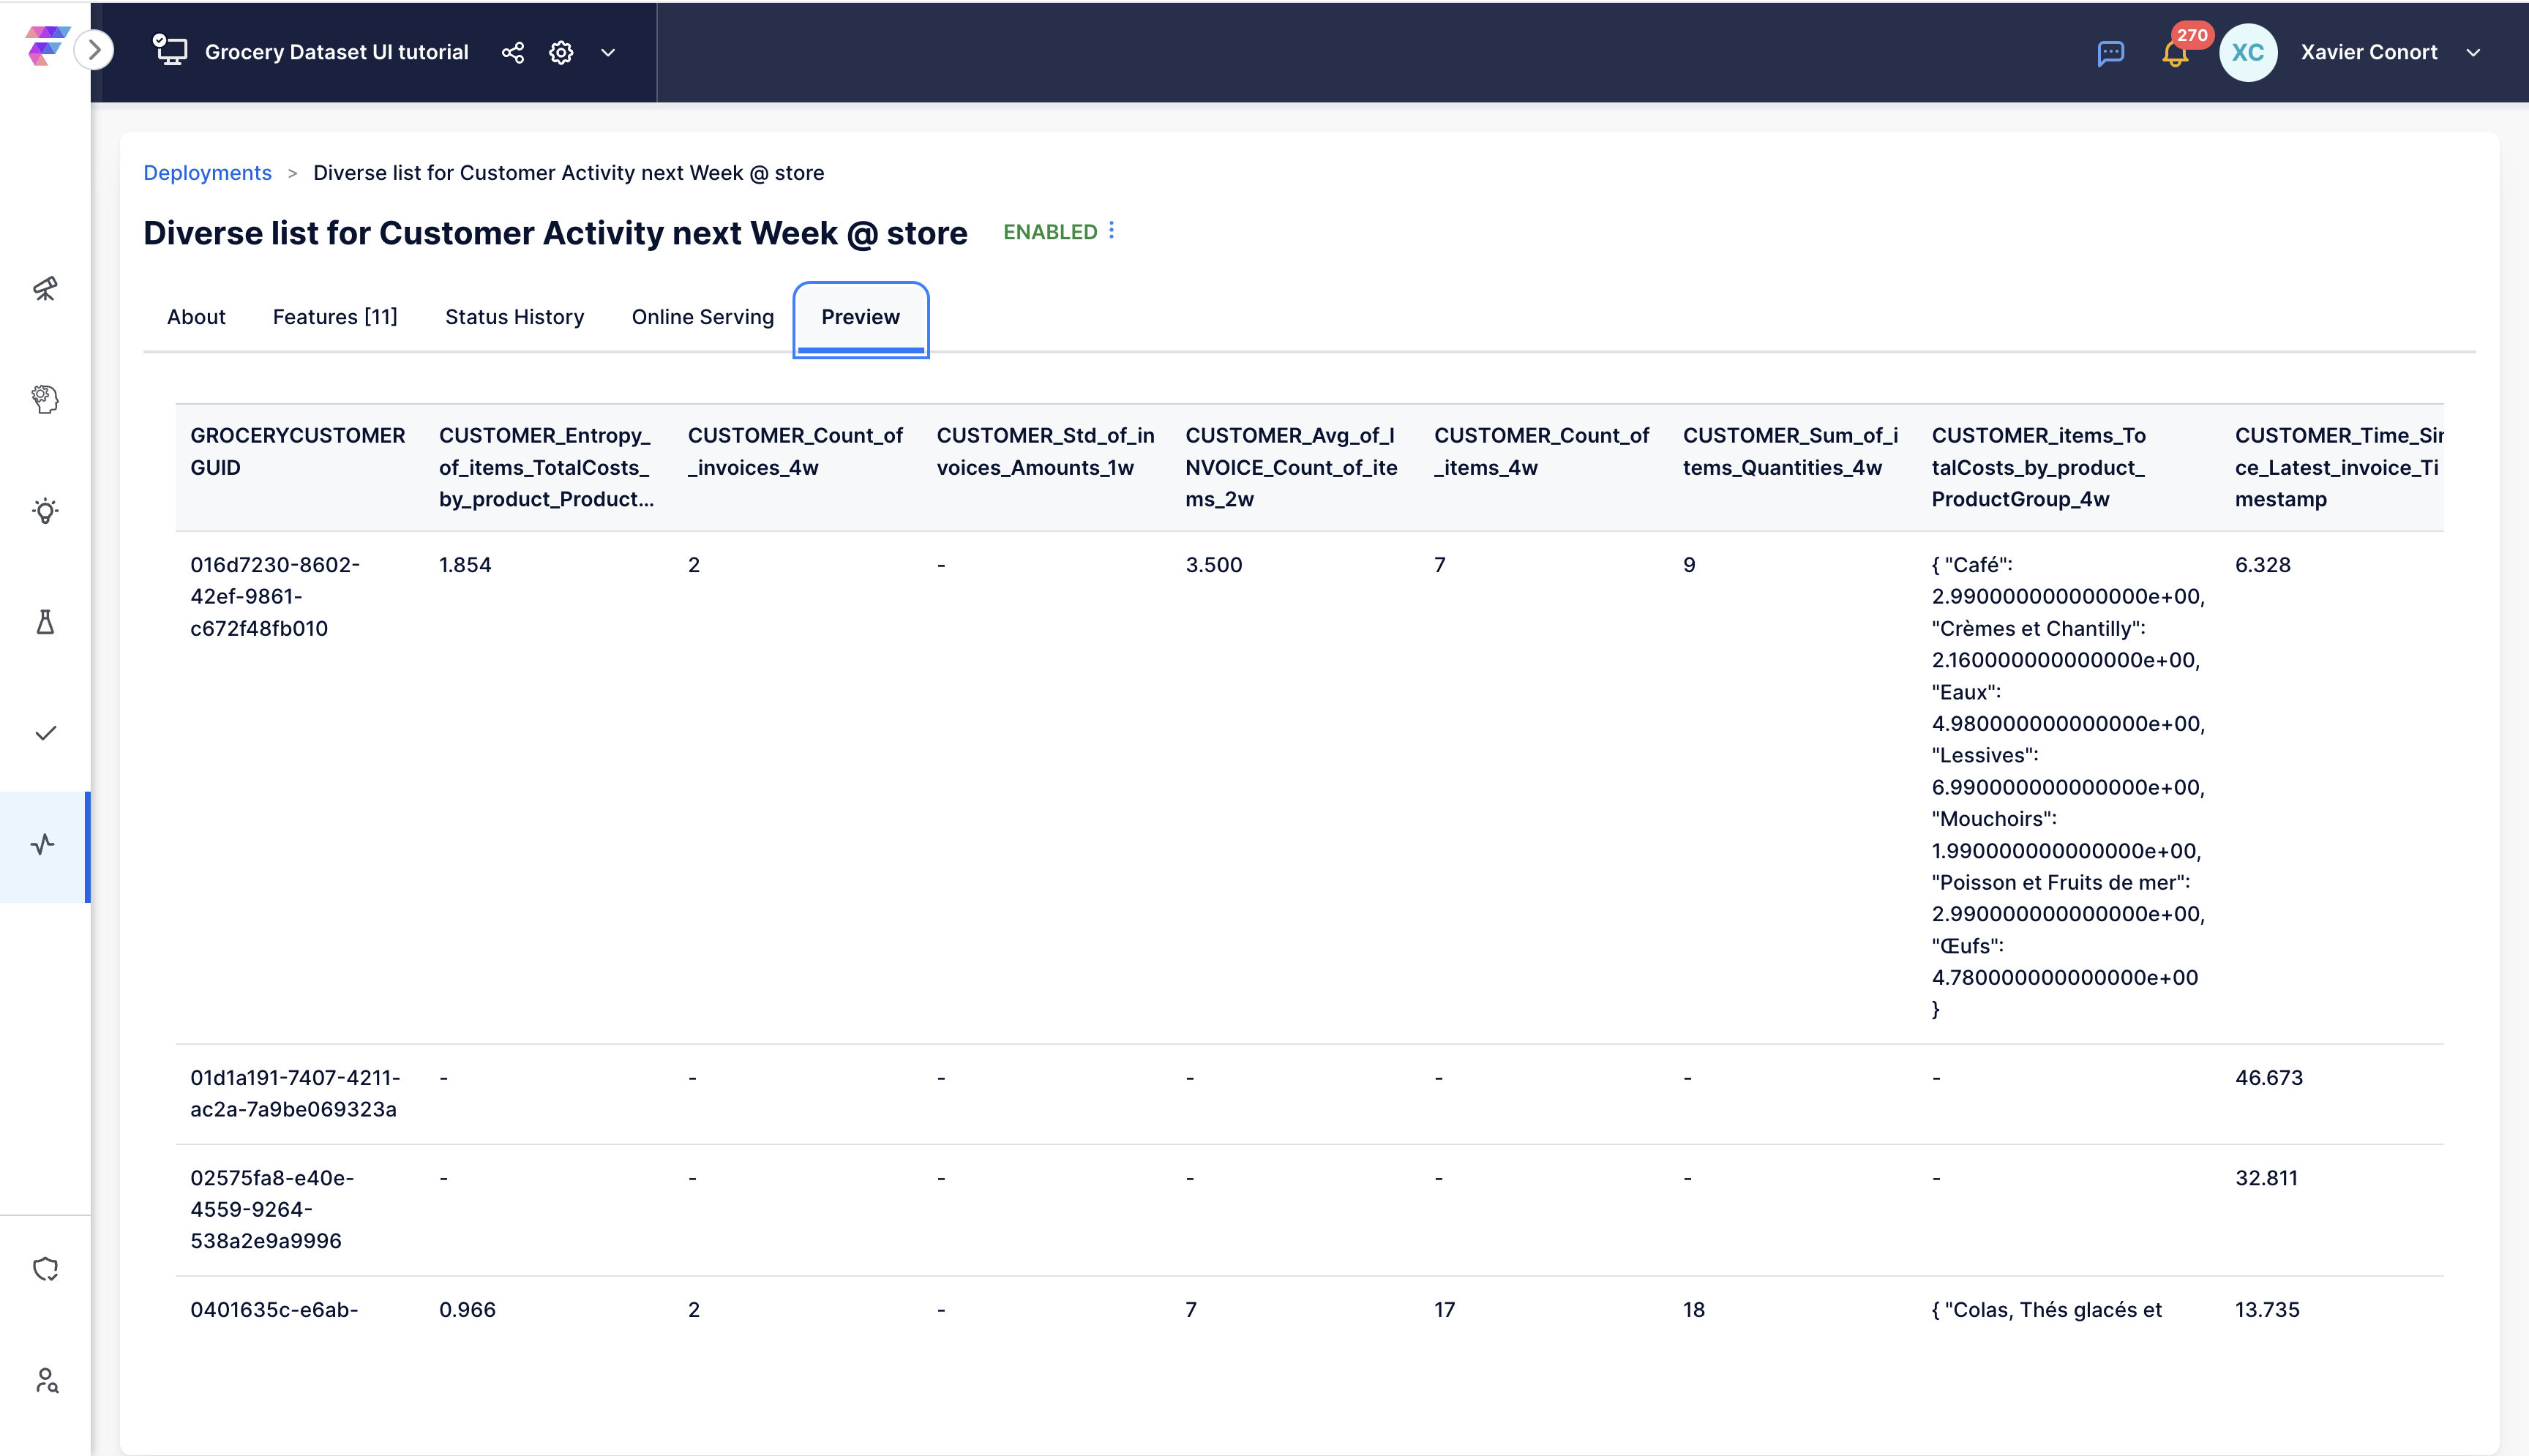Click the Grocery Dataset UI tutorial title
Image resolution: width=2529 pixels, height=1456 pixels.
click(336, 52)
